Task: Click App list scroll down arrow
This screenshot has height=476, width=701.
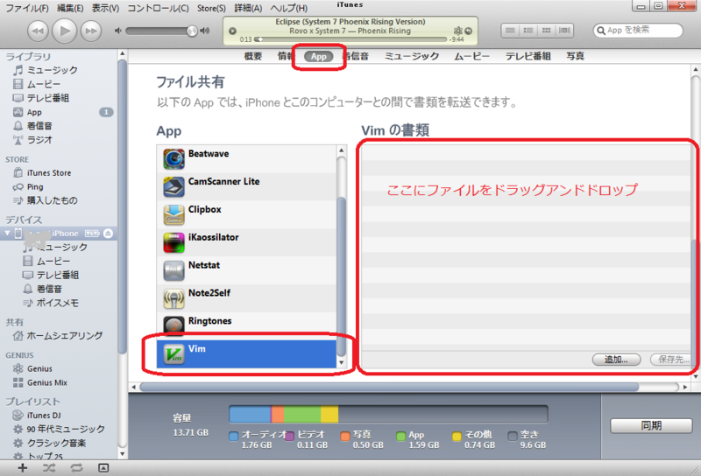Action: (341, 362)
